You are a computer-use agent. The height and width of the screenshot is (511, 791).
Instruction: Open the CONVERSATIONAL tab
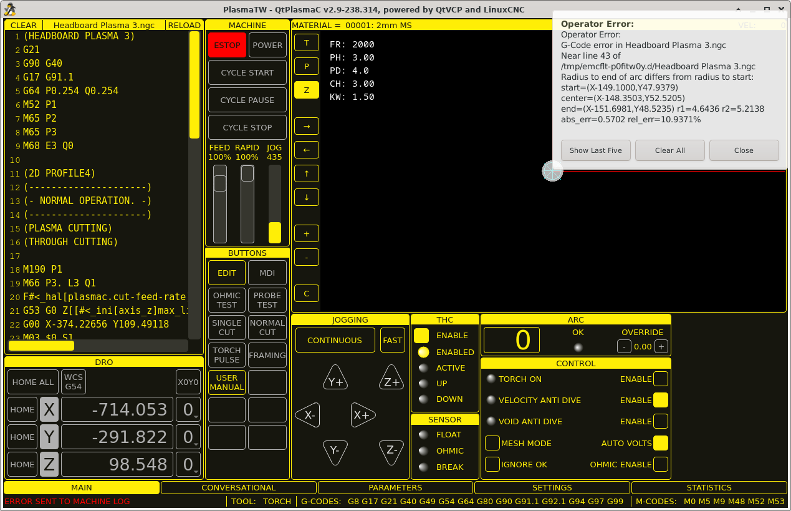239,488
